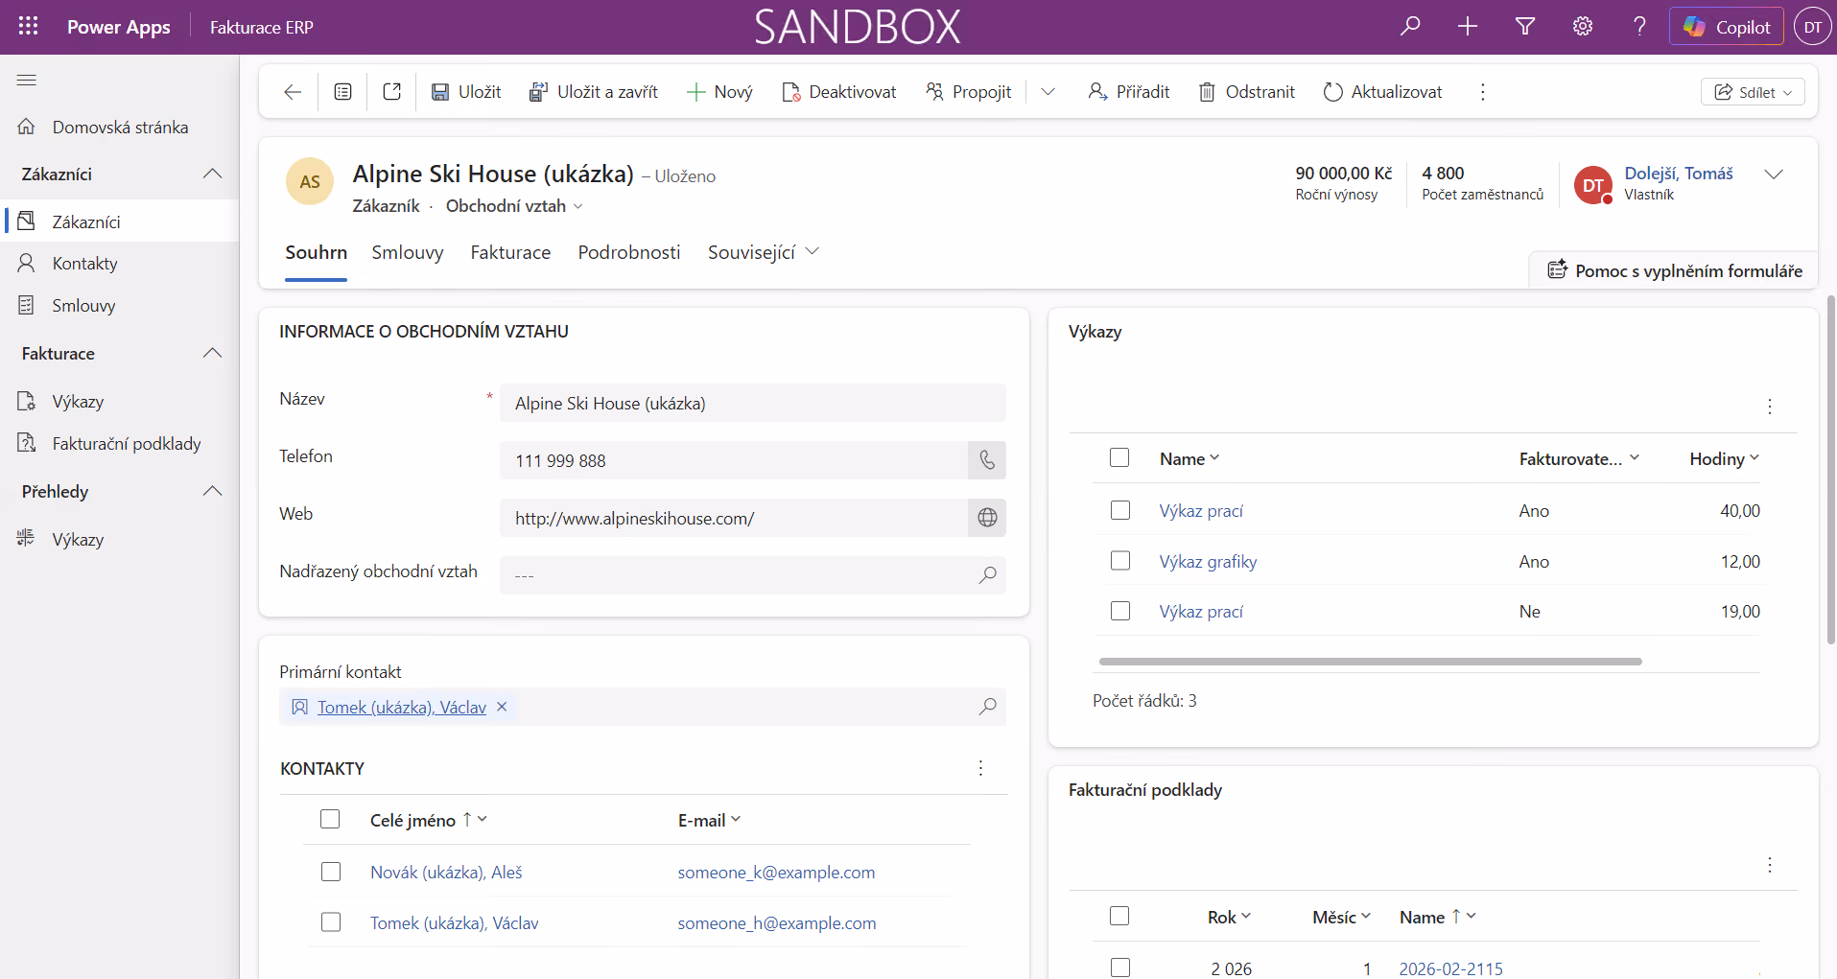Click the plus quick create icon
Viewport: 1837px width, 979px height.
point(1468,27)
